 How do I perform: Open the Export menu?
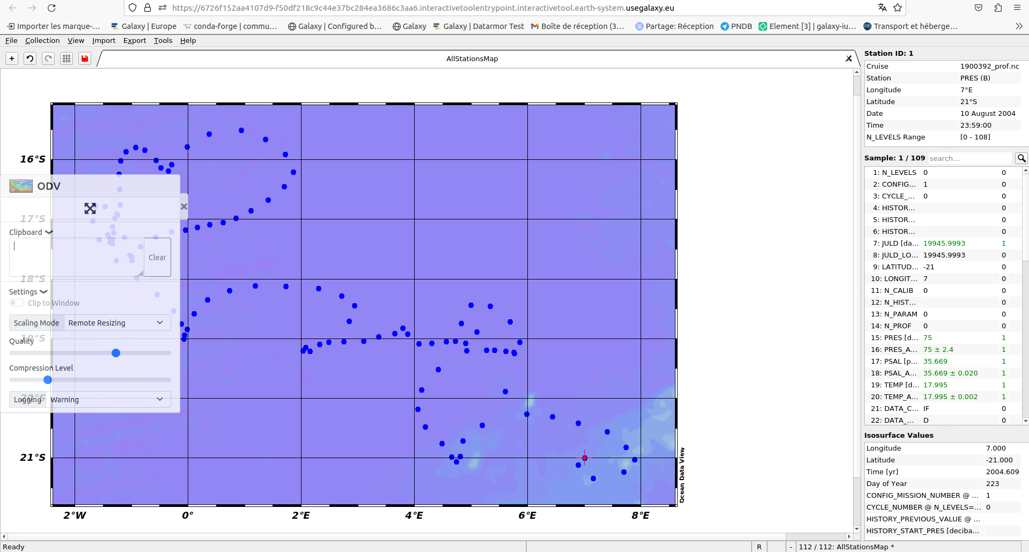click(135, 40)
